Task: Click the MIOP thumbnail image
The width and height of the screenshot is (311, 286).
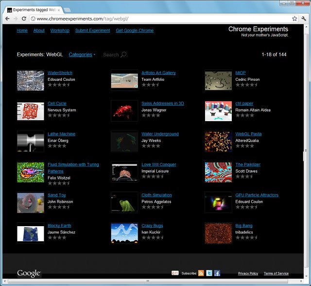Action: (218, 80)
